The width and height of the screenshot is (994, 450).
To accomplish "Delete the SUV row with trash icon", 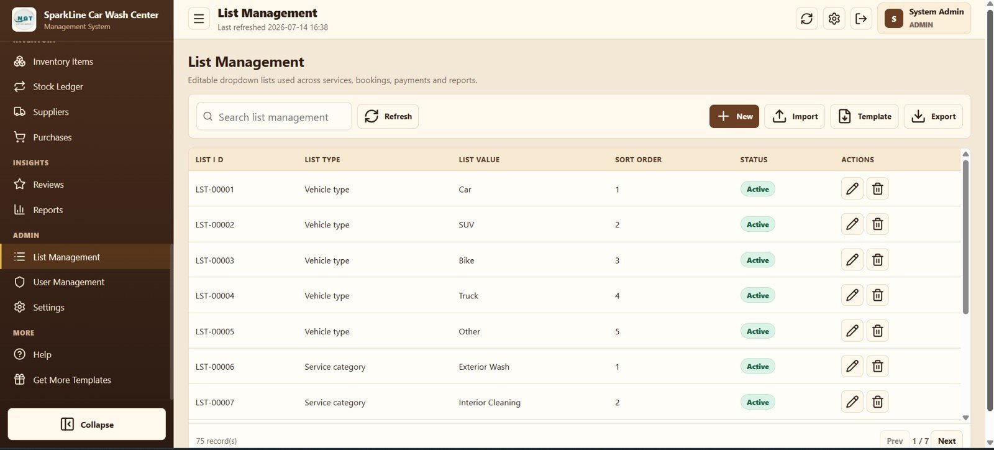I will point(877,224).
